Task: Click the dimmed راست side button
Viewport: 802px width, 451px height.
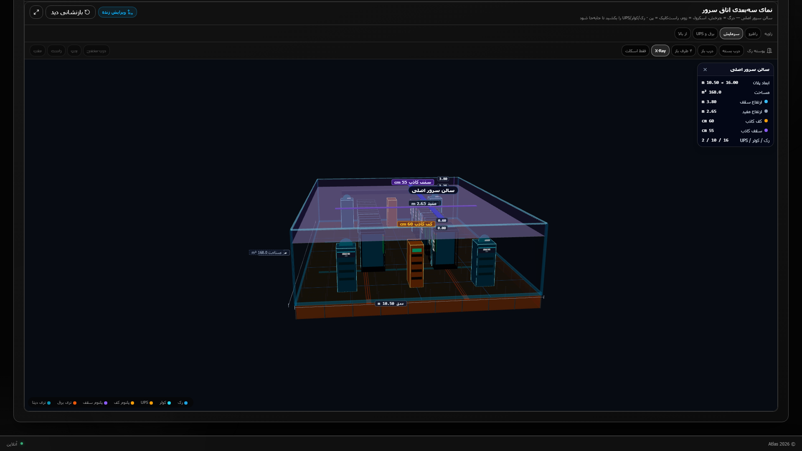Action: (56, 51)
